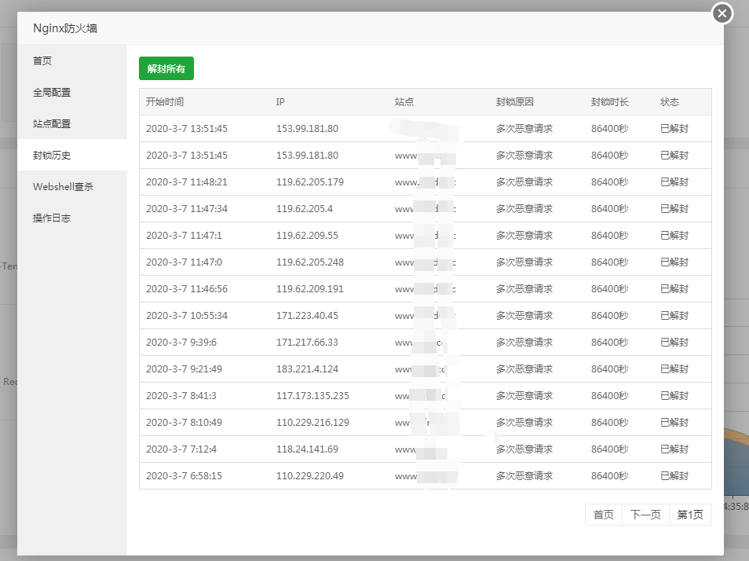Select the row with IP 119.62.205.179

310,182
